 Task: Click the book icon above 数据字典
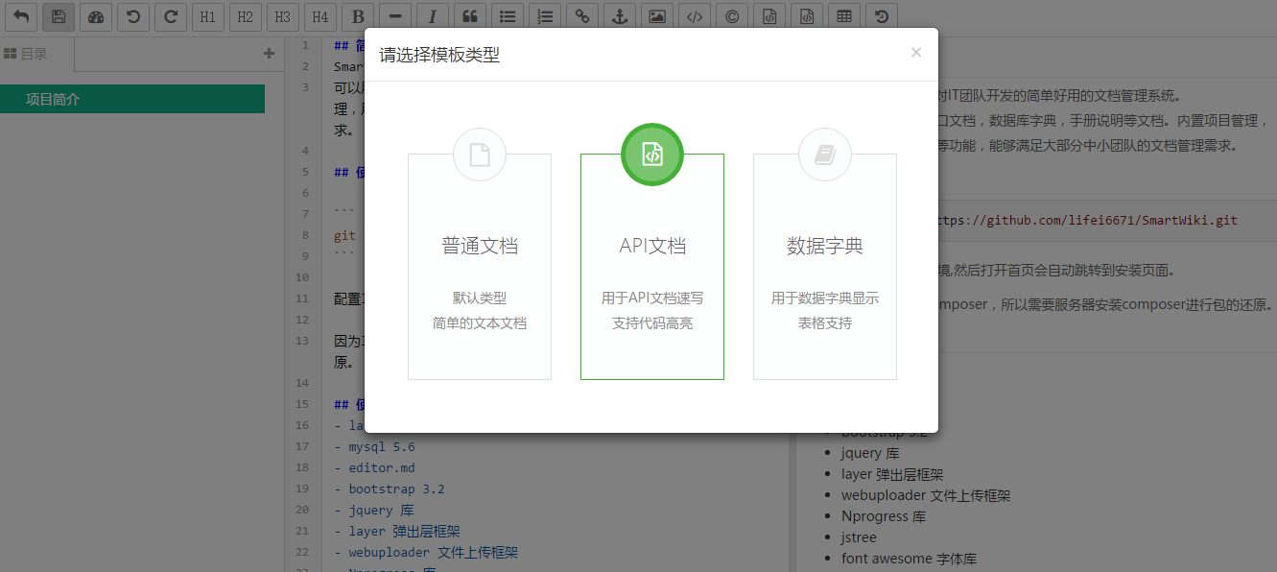[825, 155]
